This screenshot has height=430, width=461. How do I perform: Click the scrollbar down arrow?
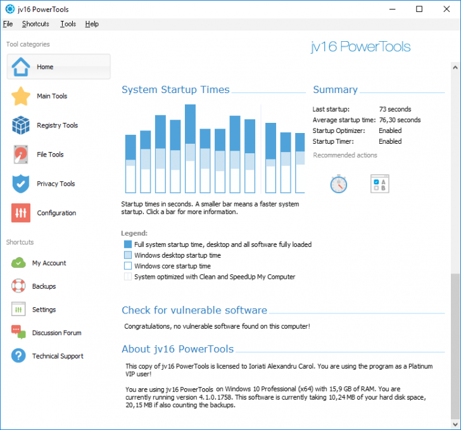(455, 424)
